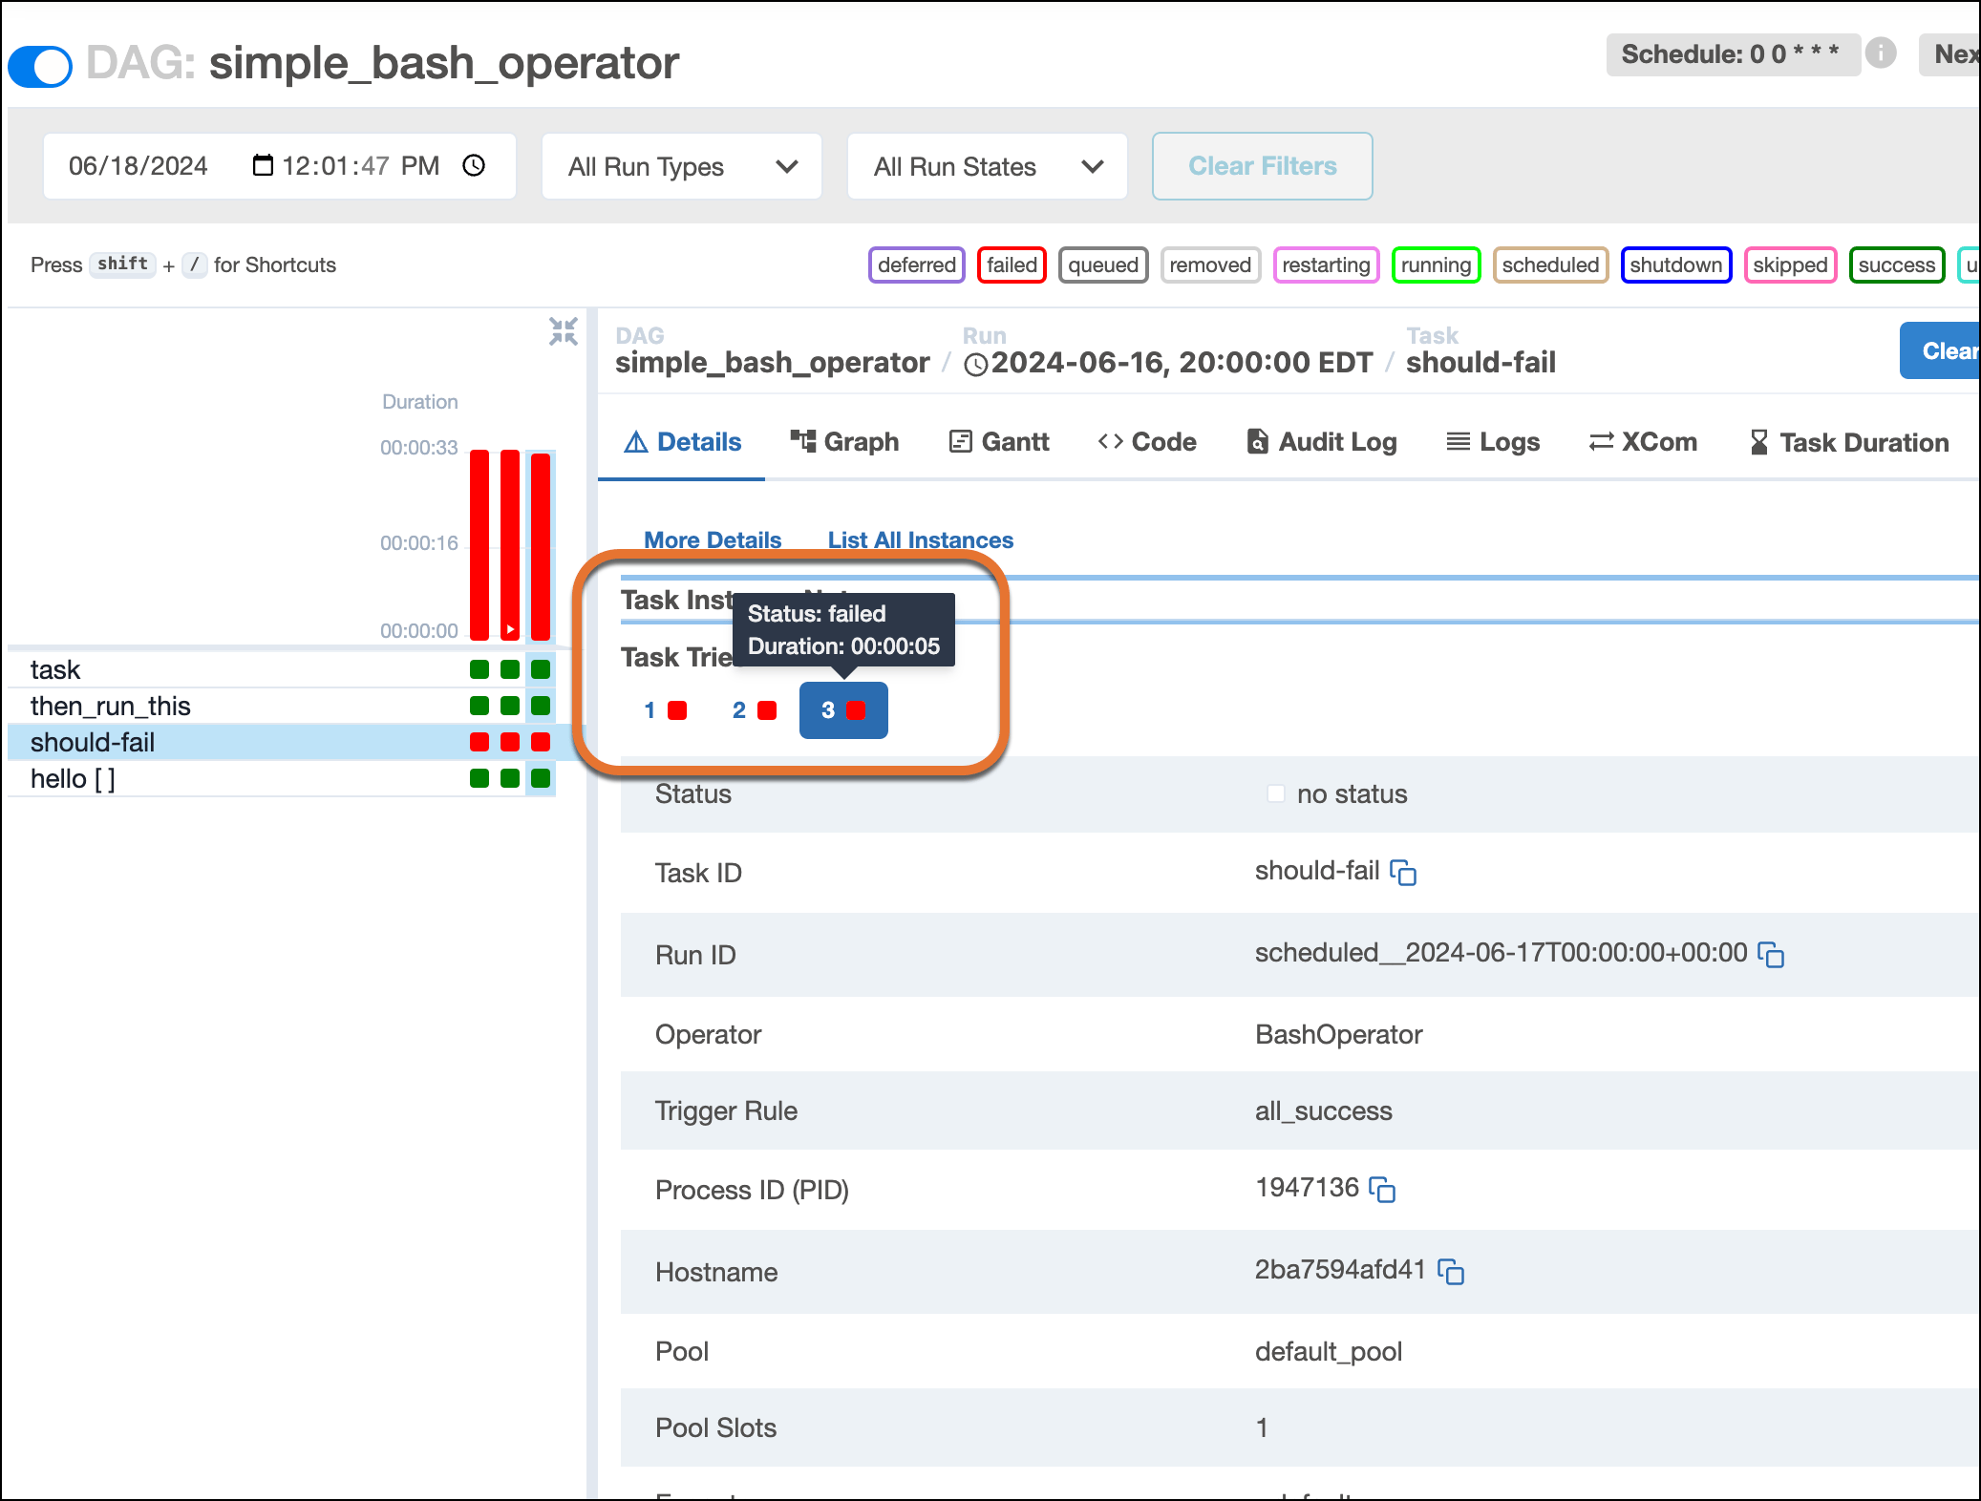Switch to the Graph tab
Image resolution: width=1981 pixels, height=1501 pixels.
(844, 442)
